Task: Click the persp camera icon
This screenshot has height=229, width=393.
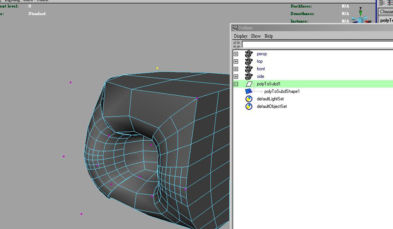Action: click(x=249, y=54)
